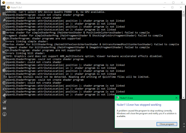The image size is (186, 133).
Task: Open the Color nodes wheel icon
Action: point(4,39)
